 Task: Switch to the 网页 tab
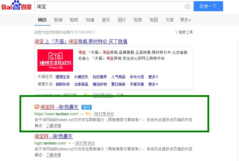point(42,20)
